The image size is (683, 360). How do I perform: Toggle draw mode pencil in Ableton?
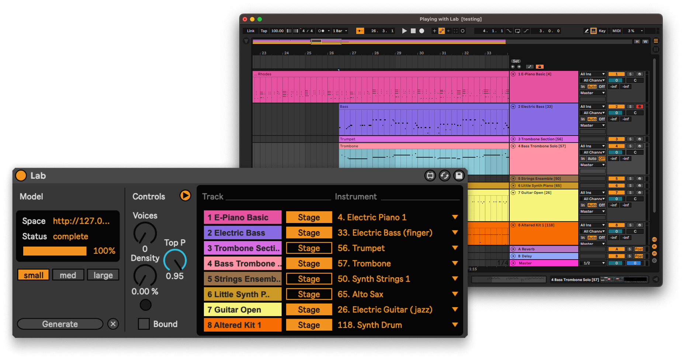[x=586, y=31]
